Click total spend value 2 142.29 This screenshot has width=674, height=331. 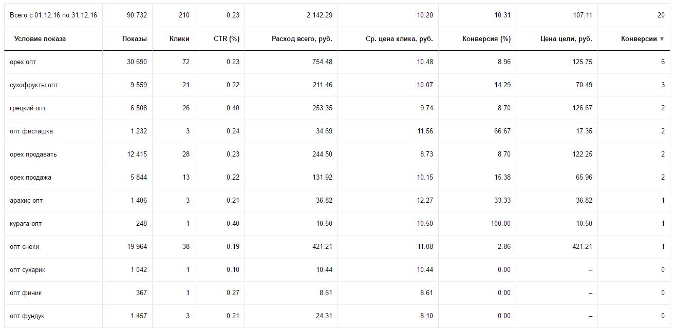point(320,15)
